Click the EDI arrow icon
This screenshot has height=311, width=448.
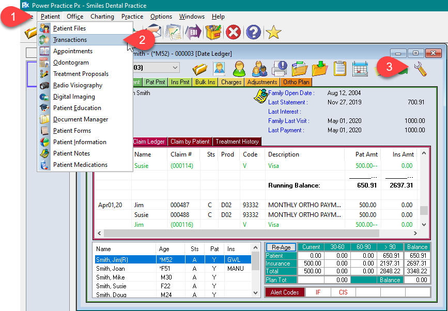click(193, 32)
